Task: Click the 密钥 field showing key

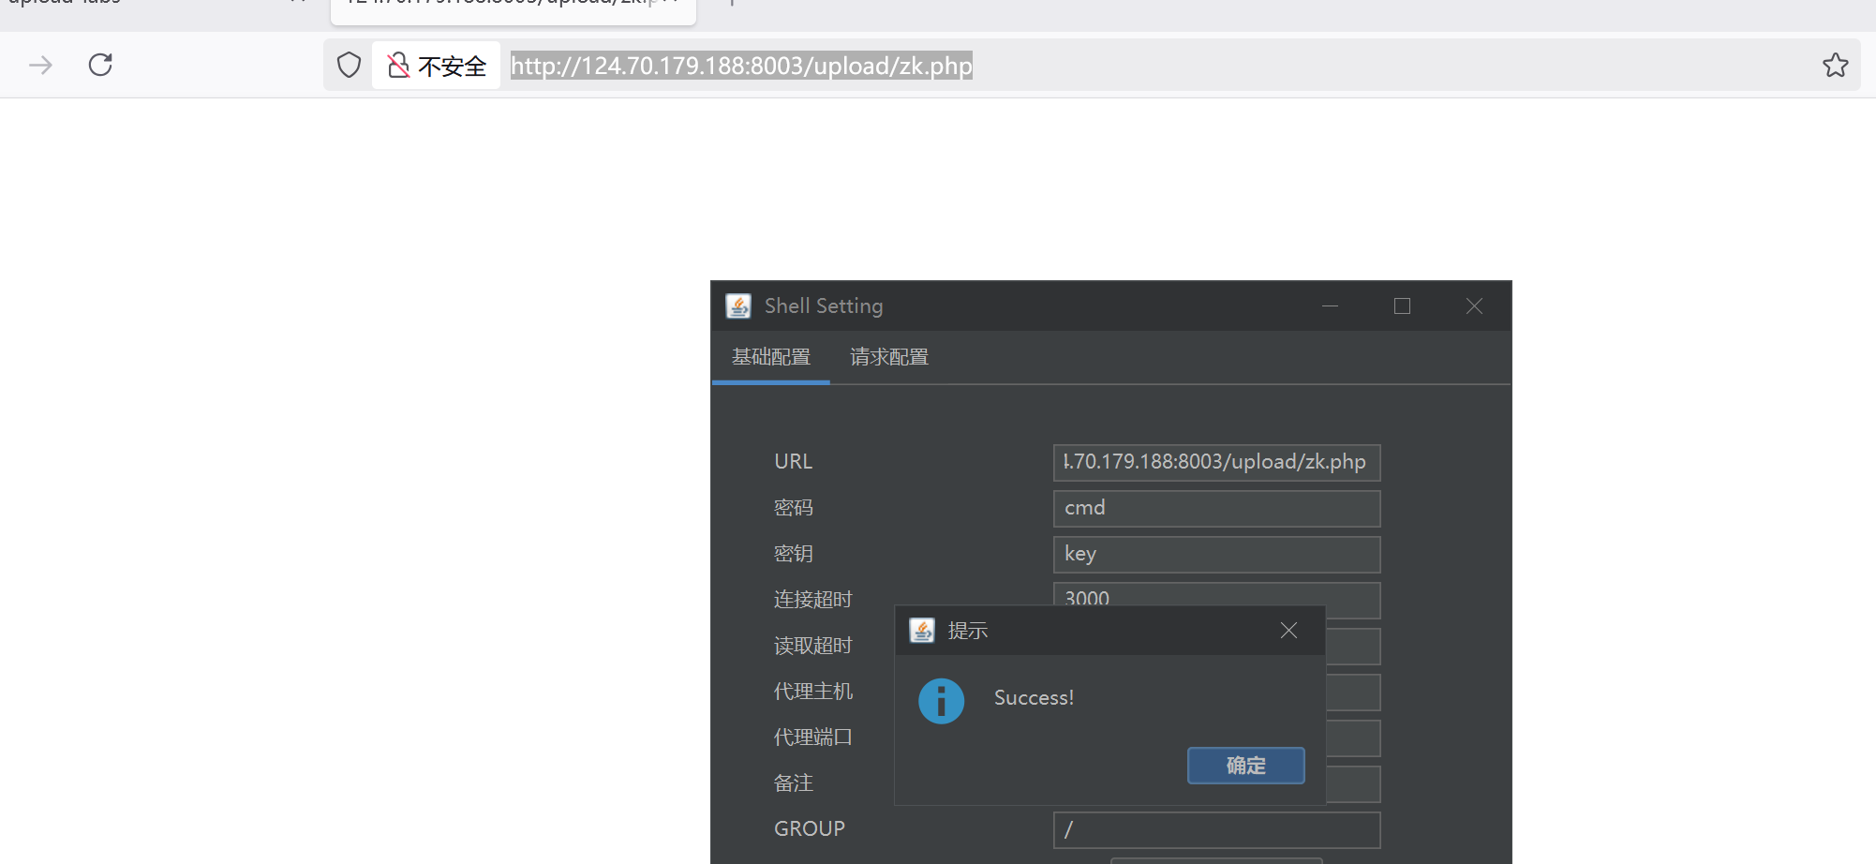Action: 1215,554
